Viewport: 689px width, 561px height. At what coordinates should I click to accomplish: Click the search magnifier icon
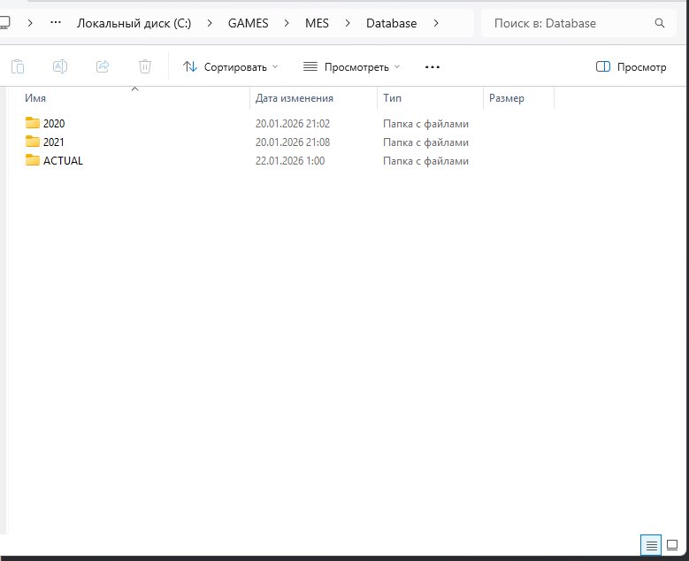pos(660,23)
